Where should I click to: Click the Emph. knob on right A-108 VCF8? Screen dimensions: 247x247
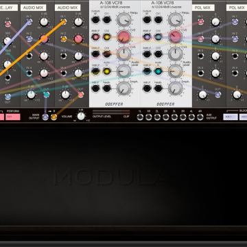pyautogui.click(x=176, y=89)
